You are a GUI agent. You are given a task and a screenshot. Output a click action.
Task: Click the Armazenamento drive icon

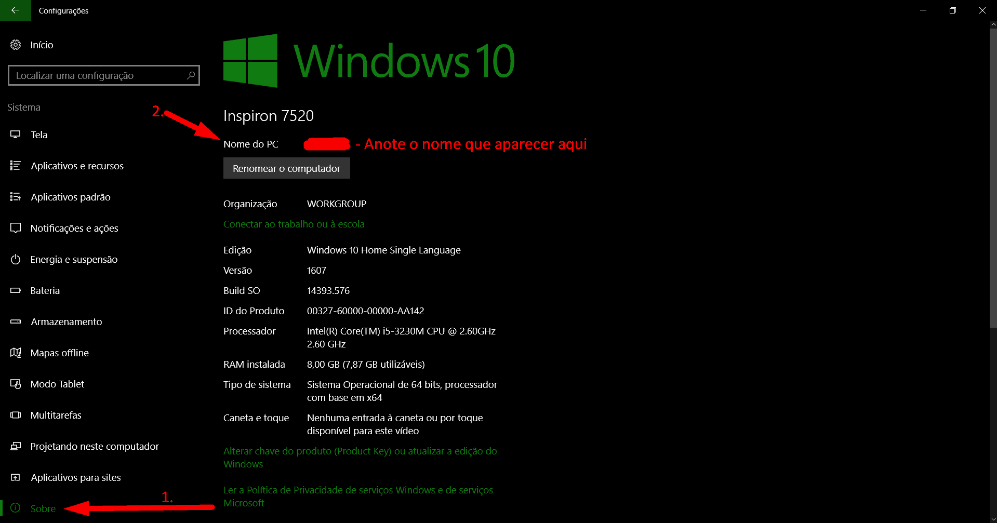[16, 321]
